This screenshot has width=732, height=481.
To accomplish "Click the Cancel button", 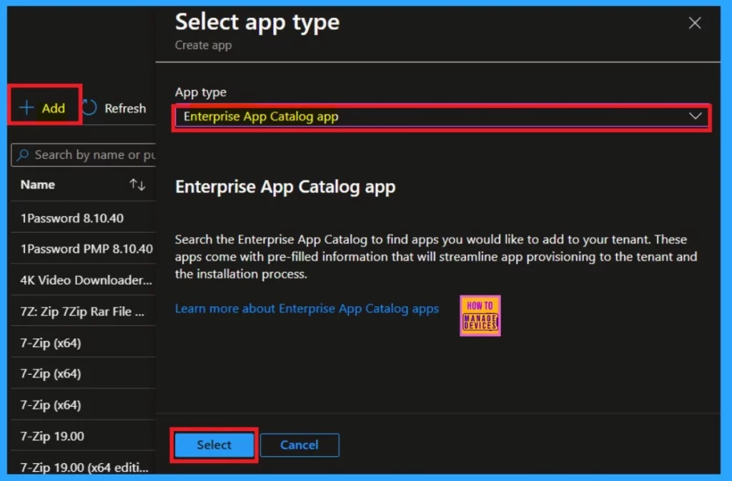I will [300, 445].
